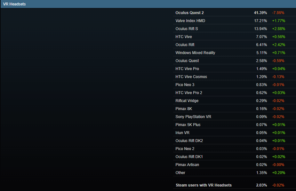Click the 1.35% share for Other
The height and width of the screenshot is (191, 296).
(x=261, y=173)
